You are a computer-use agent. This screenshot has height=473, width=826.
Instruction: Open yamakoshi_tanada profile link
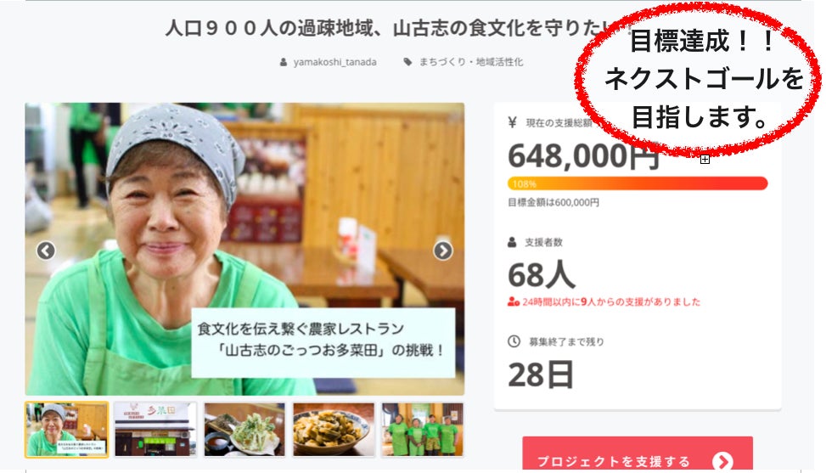[335, 62]
